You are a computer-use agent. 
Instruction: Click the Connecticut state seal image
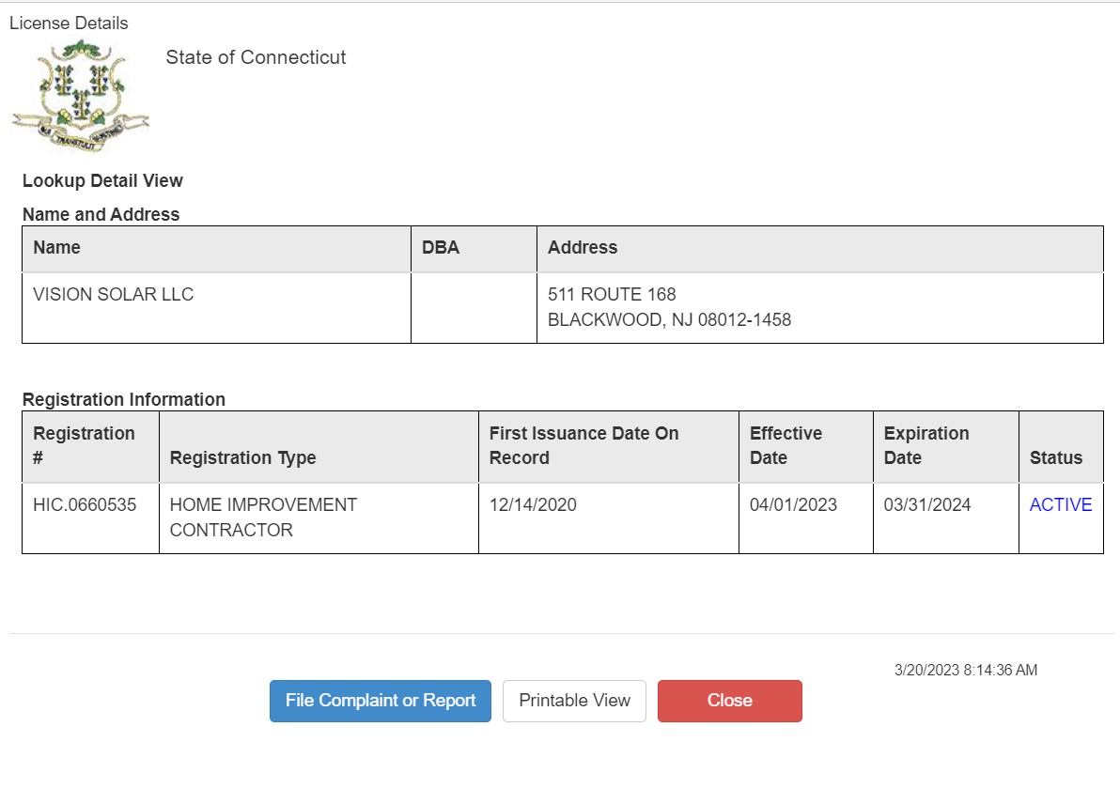coord(80,97)
